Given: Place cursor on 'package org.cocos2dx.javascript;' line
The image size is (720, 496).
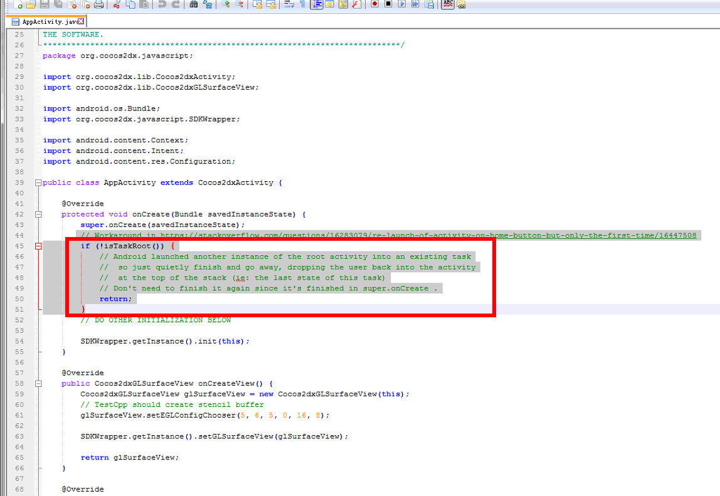Looking at the screenshot, I should (118, 56).
